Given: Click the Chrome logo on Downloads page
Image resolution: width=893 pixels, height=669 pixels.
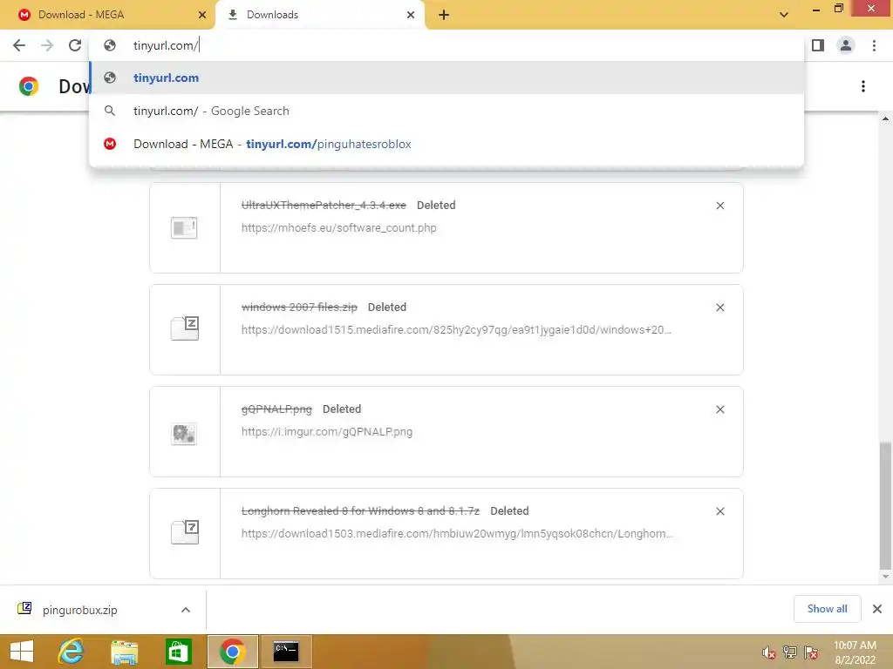Looking at the screenshot, I should [x=29, y=86].
